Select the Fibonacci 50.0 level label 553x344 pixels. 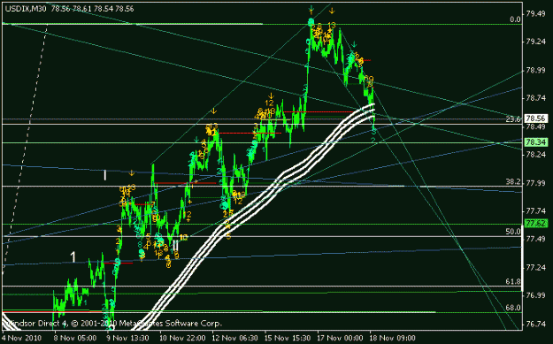tap(513, 232)
